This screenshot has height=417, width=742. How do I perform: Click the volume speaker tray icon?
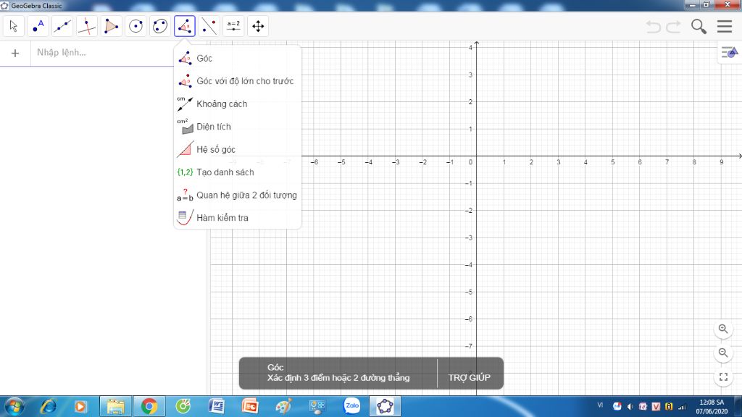coord(630,407)
